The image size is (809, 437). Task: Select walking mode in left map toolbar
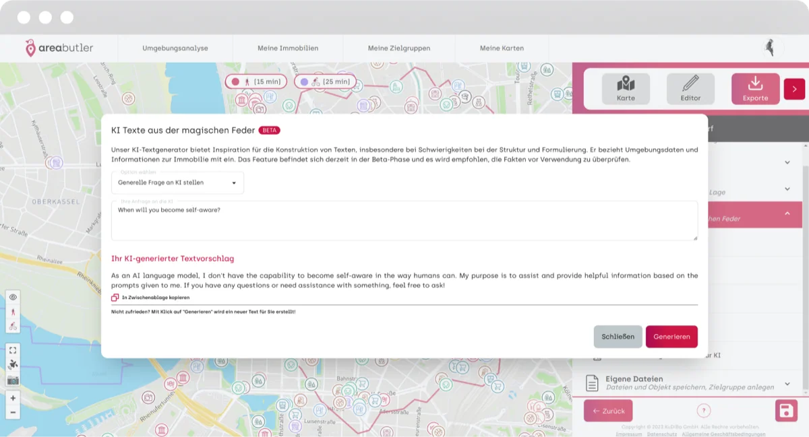[13, 312]
